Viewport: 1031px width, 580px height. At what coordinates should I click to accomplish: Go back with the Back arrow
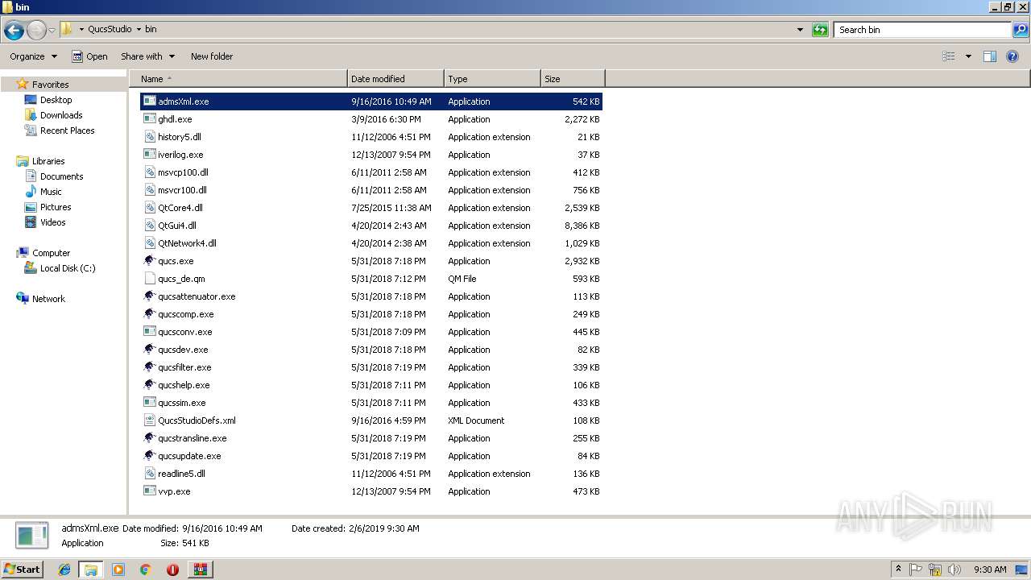pos(14,31)
